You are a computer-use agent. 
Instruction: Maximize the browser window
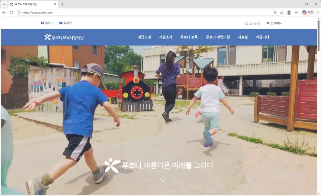307,4
